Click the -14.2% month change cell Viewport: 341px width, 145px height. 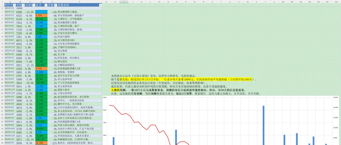29,12
